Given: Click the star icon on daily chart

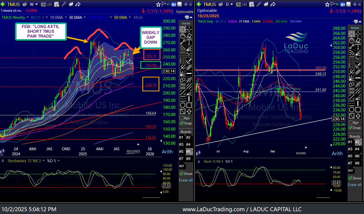Looking at the screenshot, I should pos(327,4).
